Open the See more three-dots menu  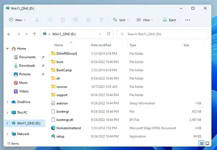pyautogui.click(x=188, y=20)
